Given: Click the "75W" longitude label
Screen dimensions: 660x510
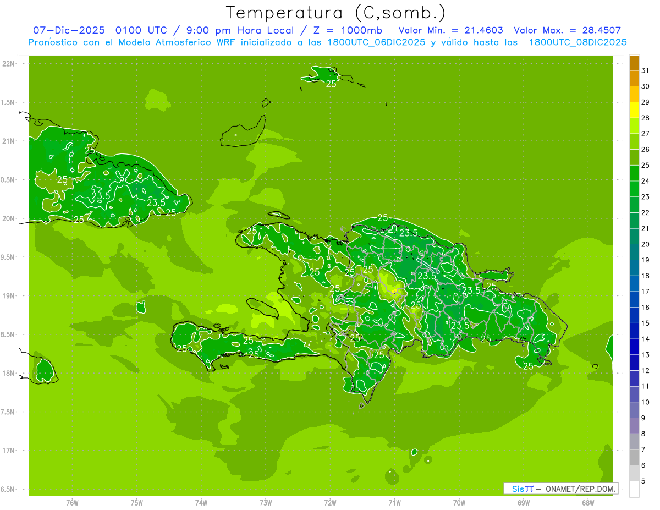Looking at the screenshot, I should point(137,503).
